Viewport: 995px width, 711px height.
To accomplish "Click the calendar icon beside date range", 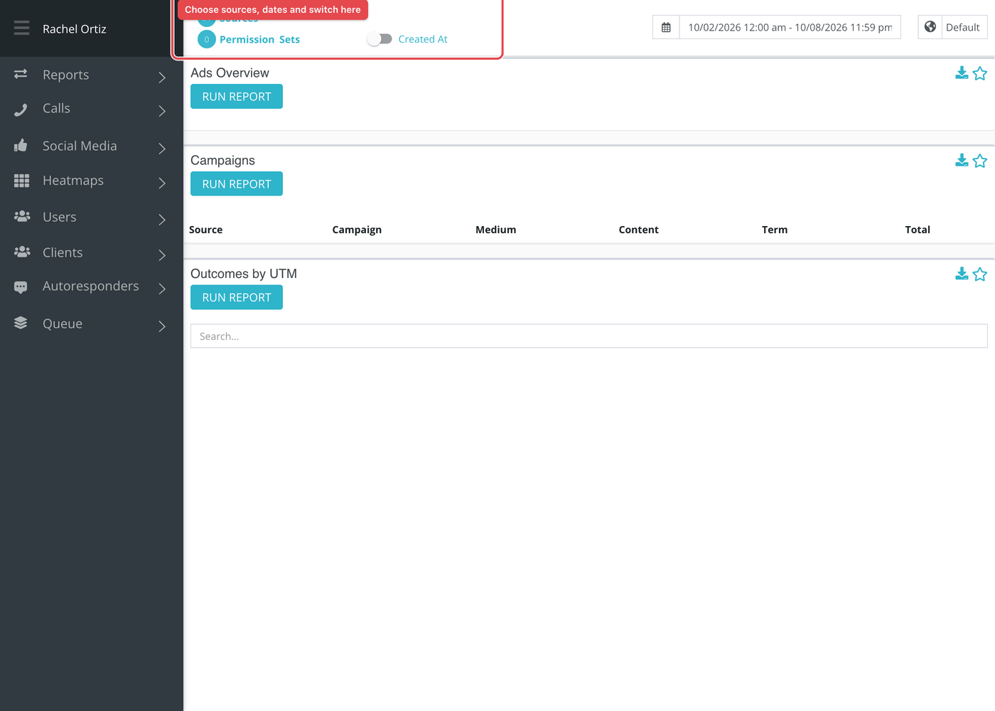I will point(666,27).
